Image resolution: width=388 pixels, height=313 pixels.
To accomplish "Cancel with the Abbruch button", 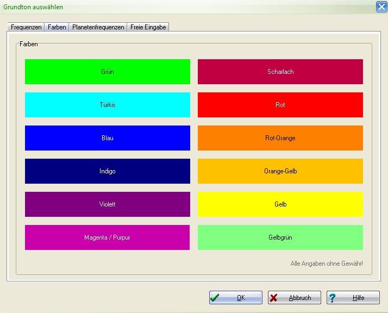I will click(x=294, y=297).
